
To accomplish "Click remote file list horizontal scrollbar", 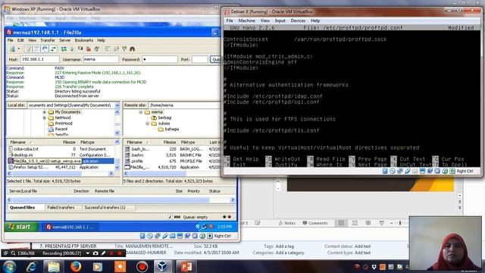I will point(172,174).
